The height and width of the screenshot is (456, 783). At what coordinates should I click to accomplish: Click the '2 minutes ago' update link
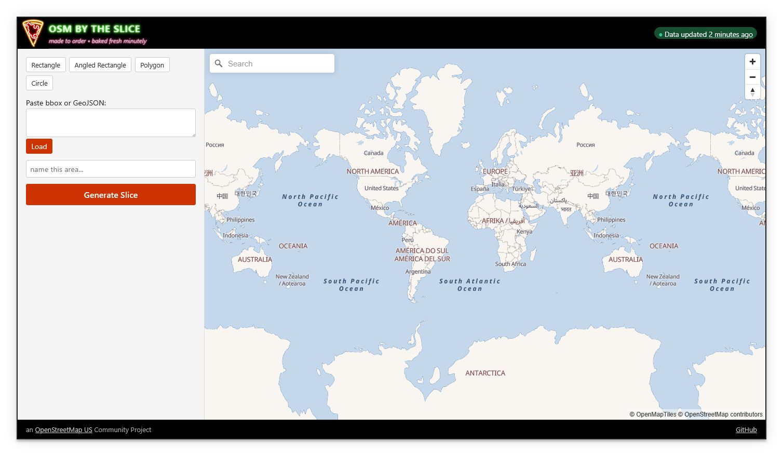(730, 34)
